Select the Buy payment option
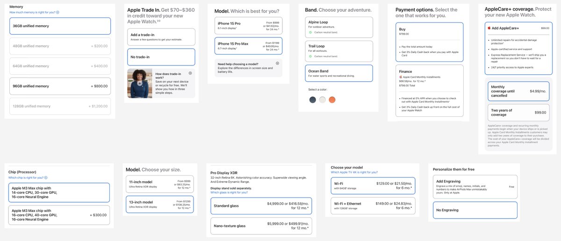The image size is (561, 241). point(429,42)
